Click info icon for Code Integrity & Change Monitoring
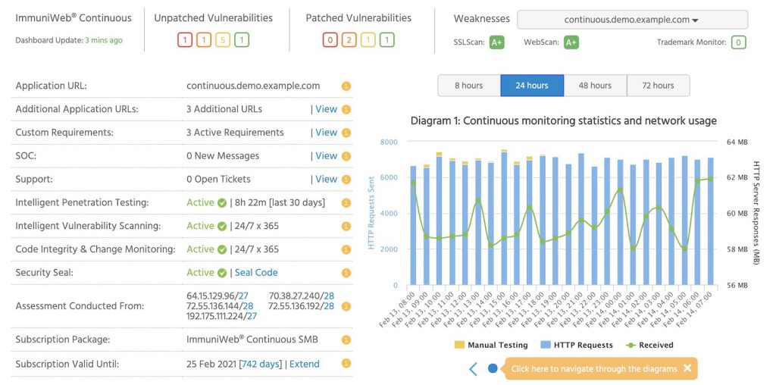776x385 pixels. (346, 249)
